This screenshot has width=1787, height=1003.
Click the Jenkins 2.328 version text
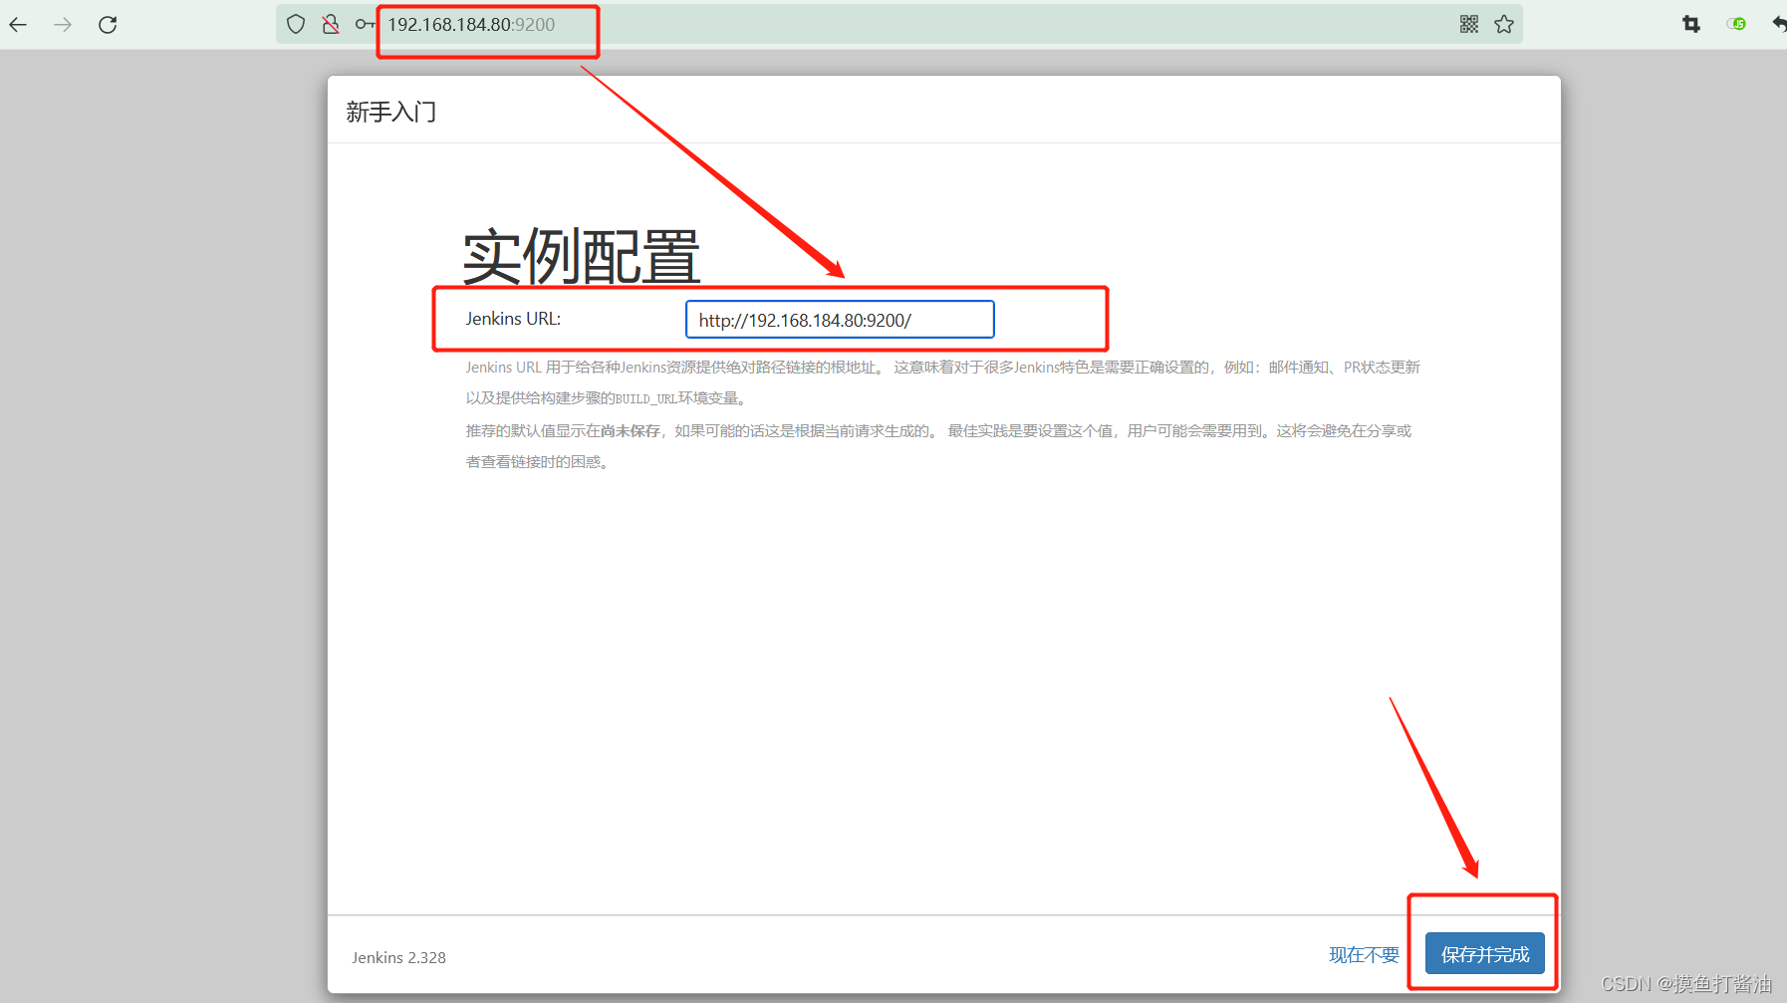[x=398, y=957]
